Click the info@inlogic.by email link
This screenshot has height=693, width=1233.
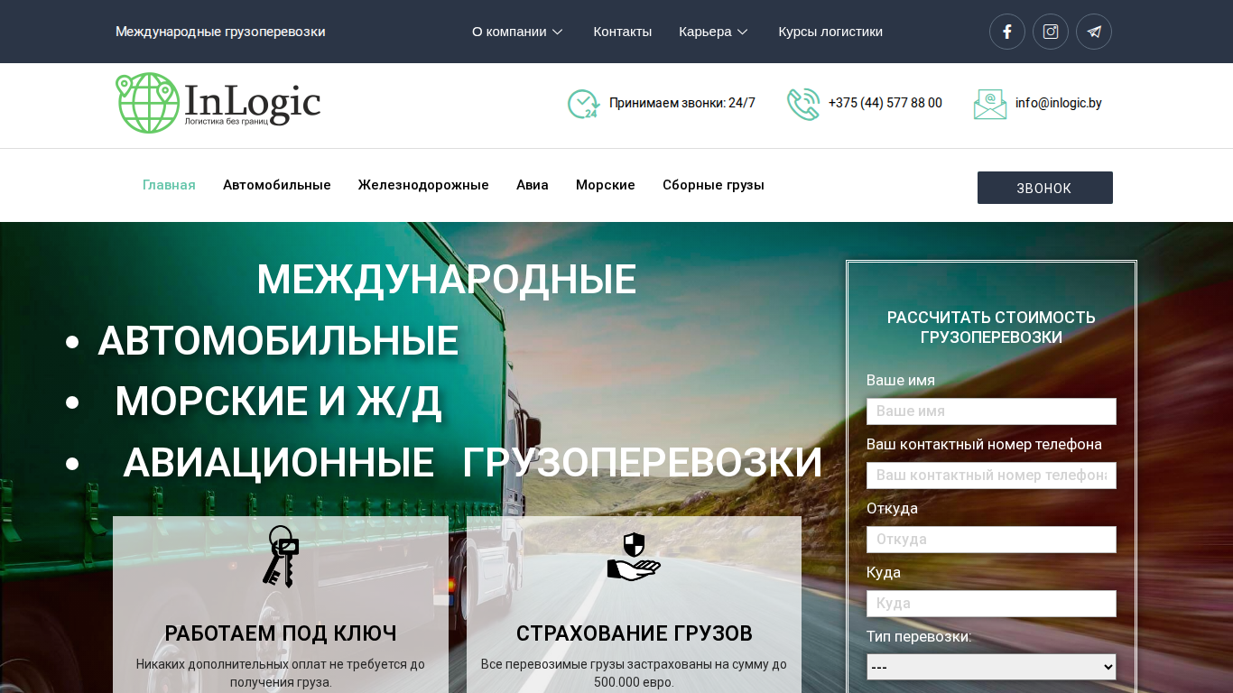click(1058, 103)
